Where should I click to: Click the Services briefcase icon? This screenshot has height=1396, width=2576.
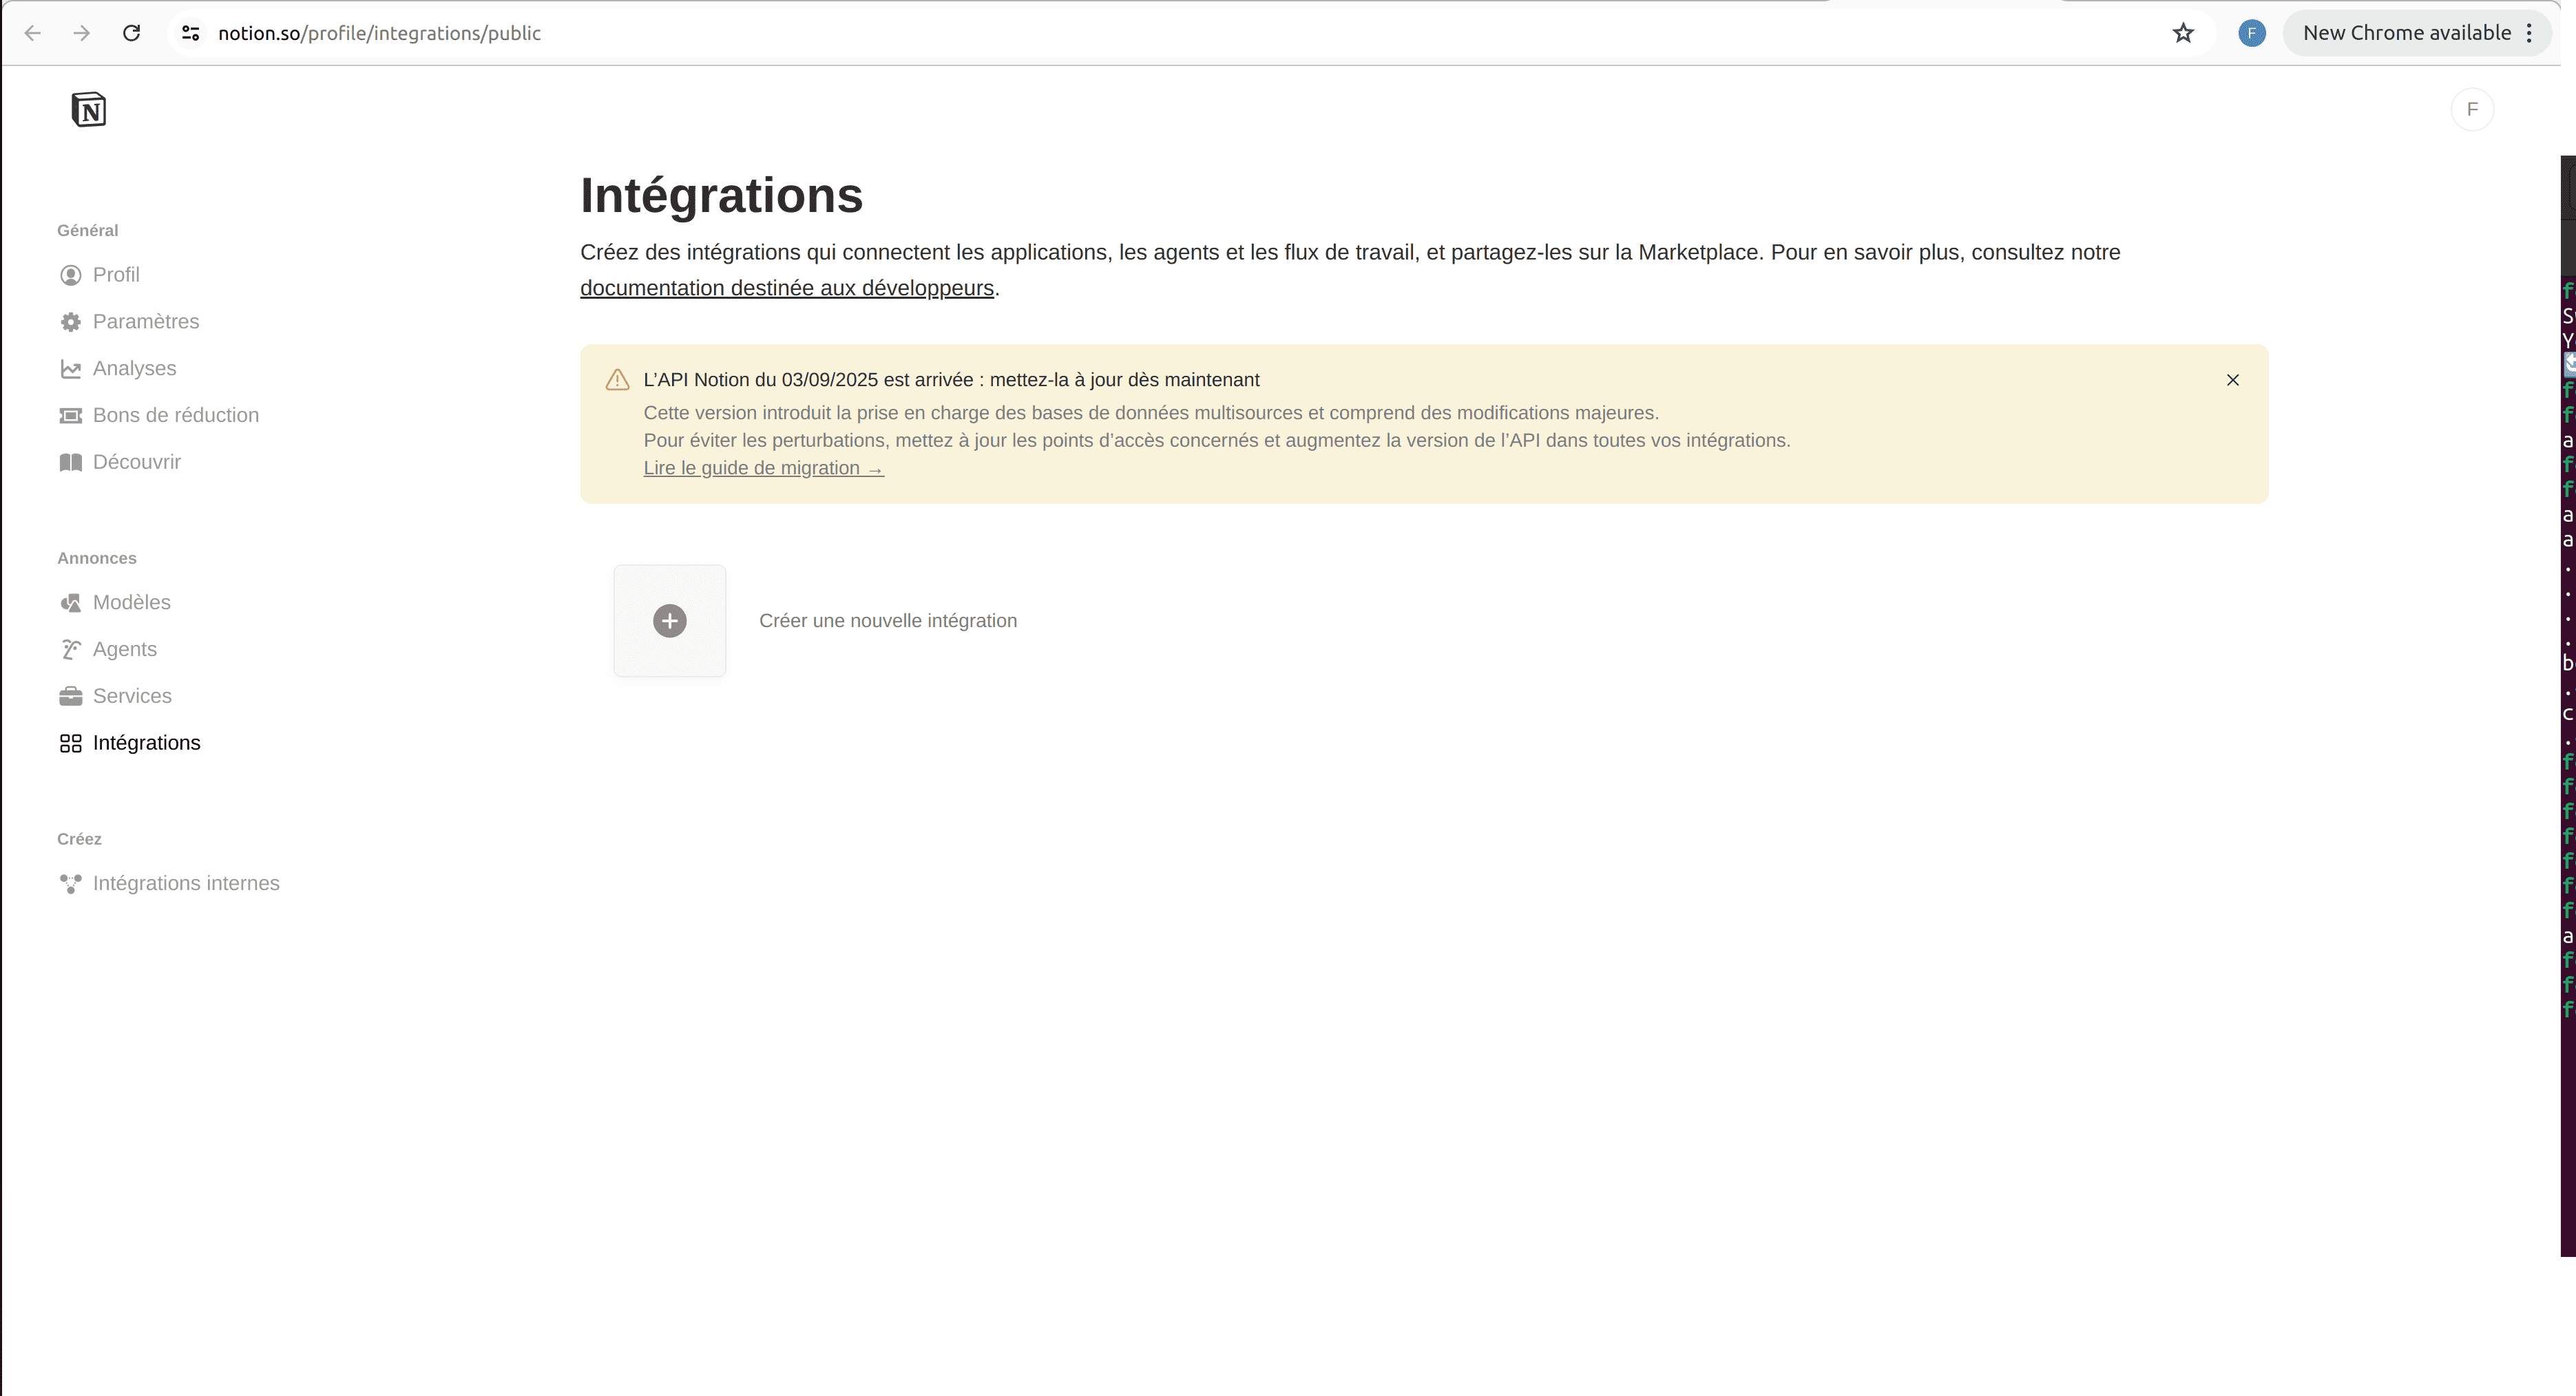tap(70, 696)
